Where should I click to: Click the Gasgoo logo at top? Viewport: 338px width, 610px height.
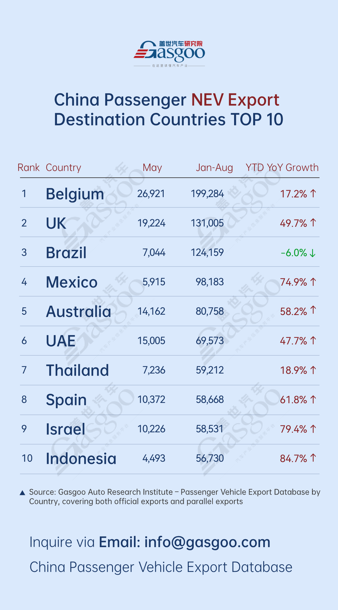tap(169, 52)
